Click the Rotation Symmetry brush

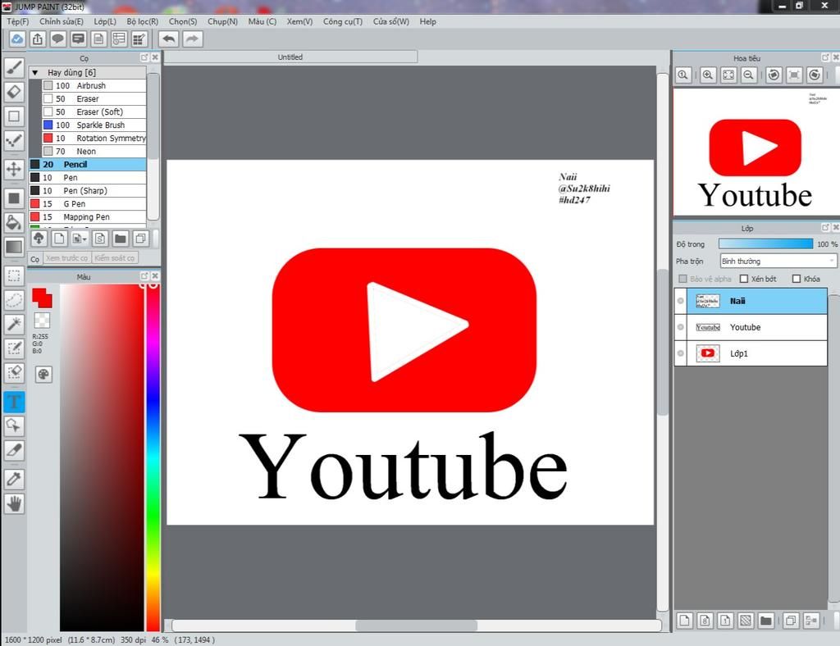click(x=94, y=138)
